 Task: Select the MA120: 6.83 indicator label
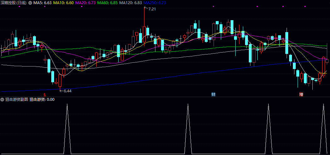[x=131, y=3]
